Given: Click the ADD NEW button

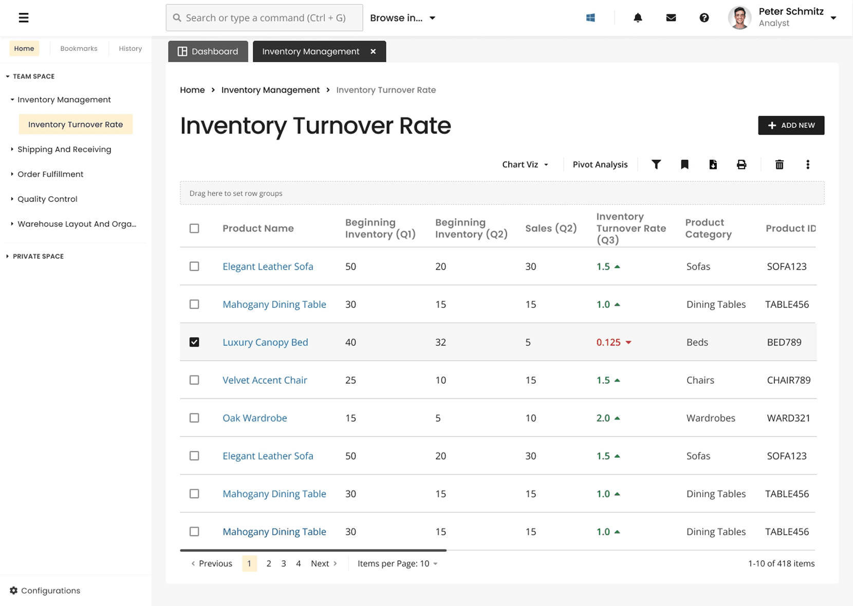Looking at the screenshot, I should point(791,125).
